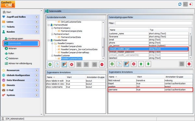Select PartnersContactData in the tree
Image resolution: width=195 pixels, height=121 pixels.
click(71, 37)
